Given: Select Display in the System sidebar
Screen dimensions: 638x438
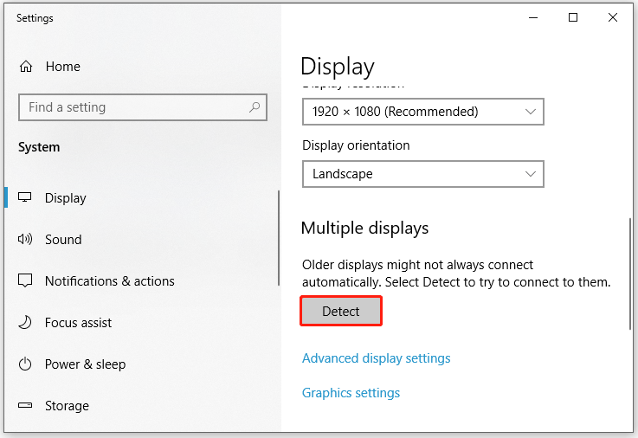Looking at the screenshot, I should click(x=142, y=197).
